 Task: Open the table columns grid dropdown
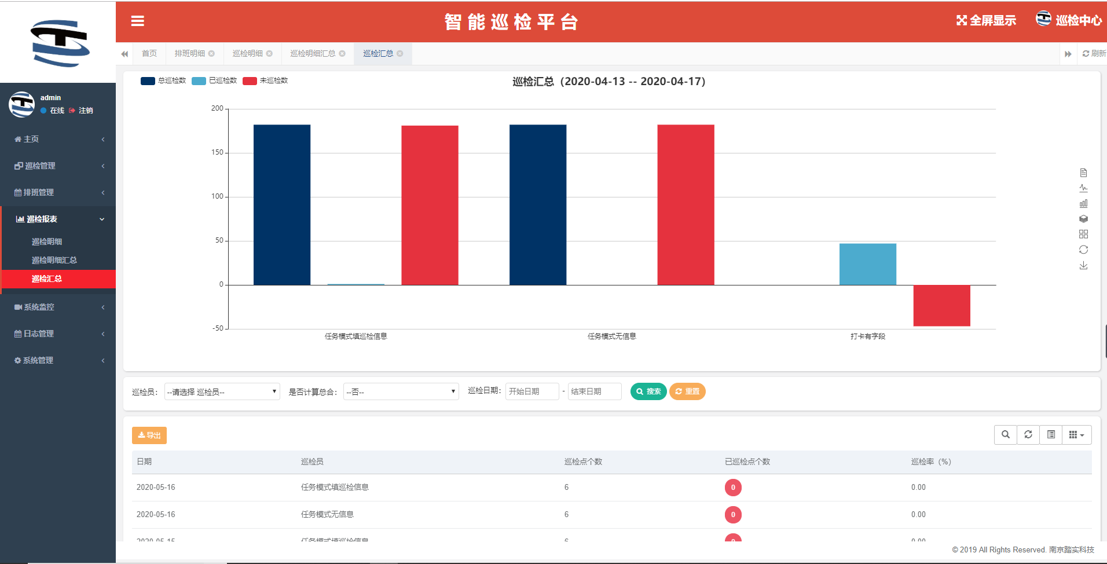pos(1076,434)
